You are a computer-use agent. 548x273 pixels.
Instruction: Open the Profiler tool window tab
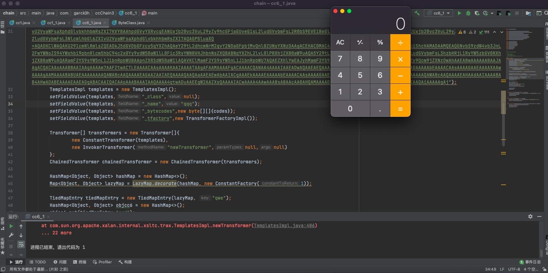point(102,262)
